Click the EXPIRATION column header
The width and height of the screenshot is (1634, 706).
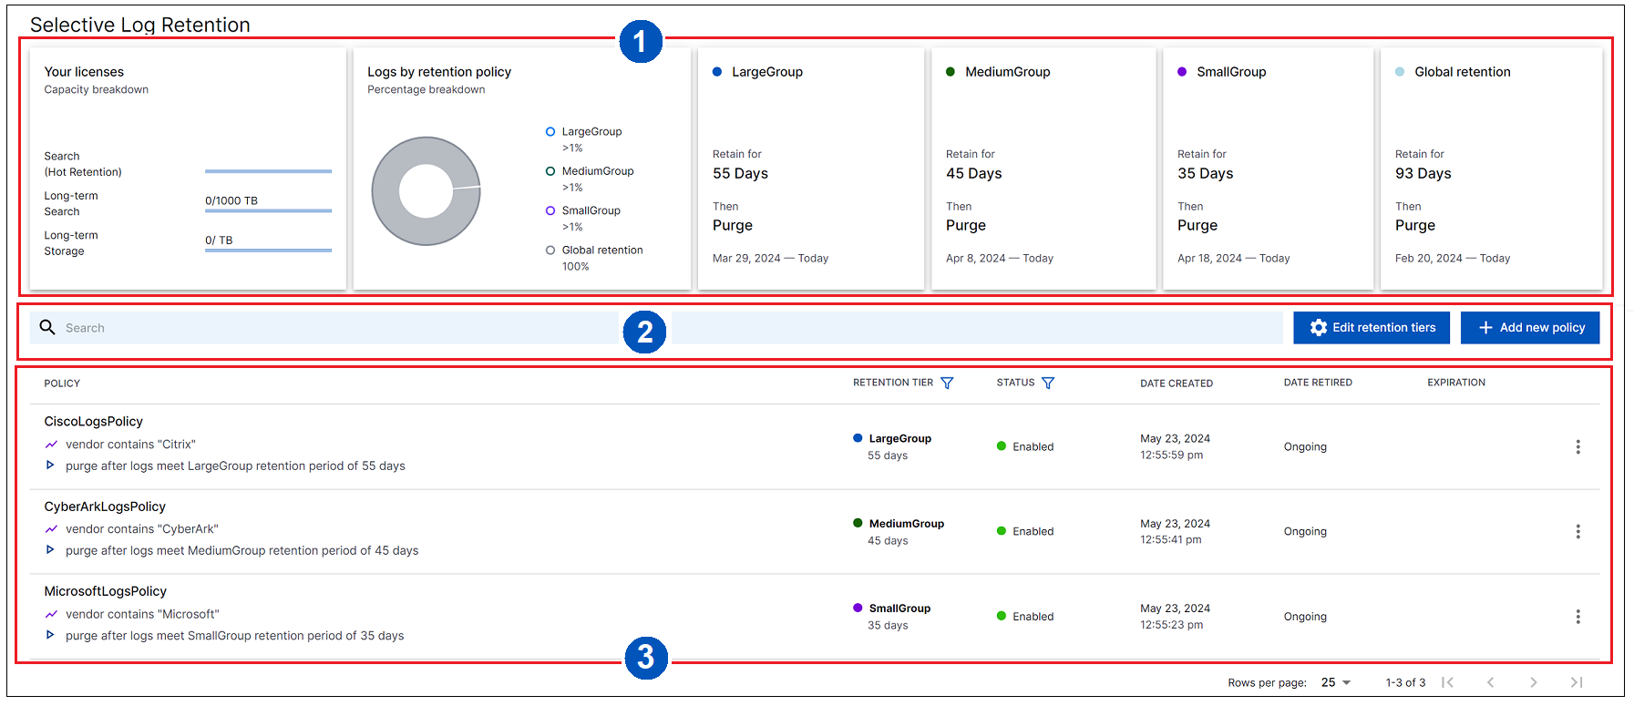coord(1456,383)
